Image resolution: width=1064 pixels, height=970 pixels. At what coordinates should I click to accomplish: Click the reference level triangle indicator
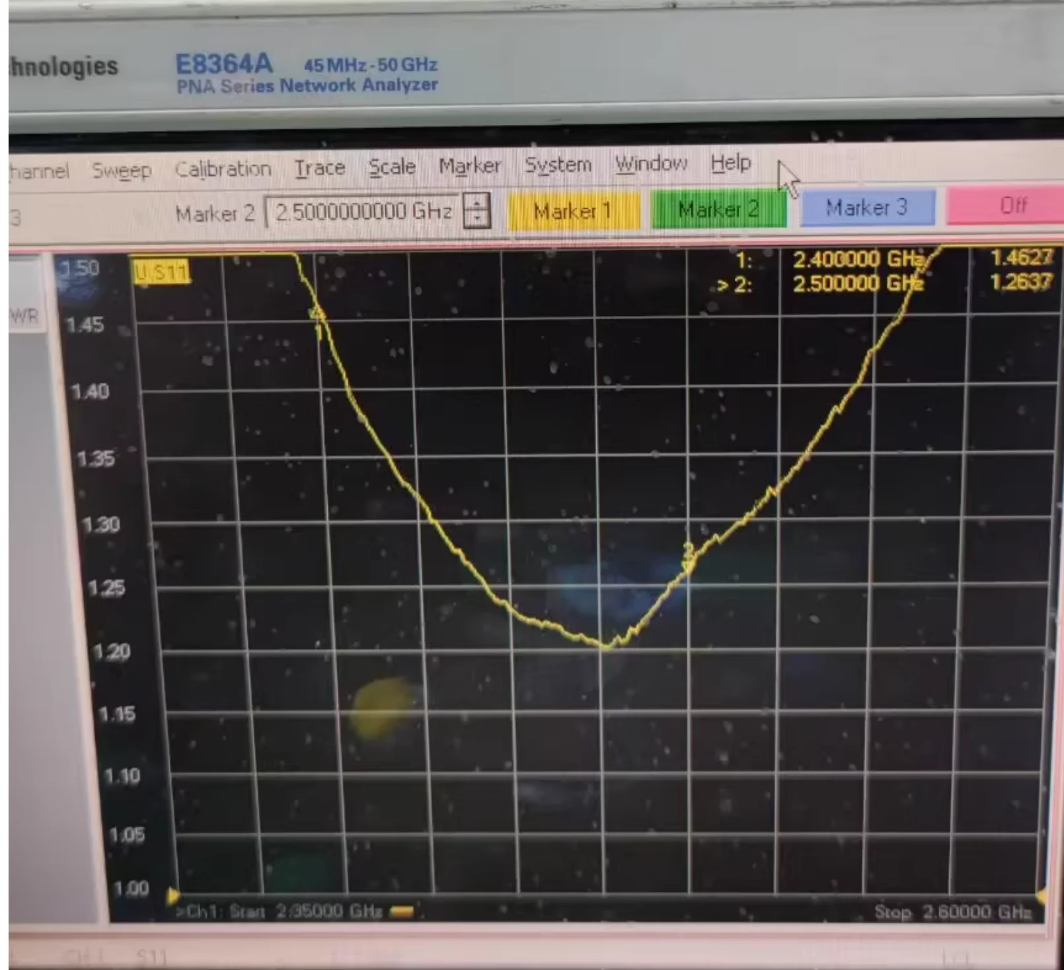click(x=173, y=896)
